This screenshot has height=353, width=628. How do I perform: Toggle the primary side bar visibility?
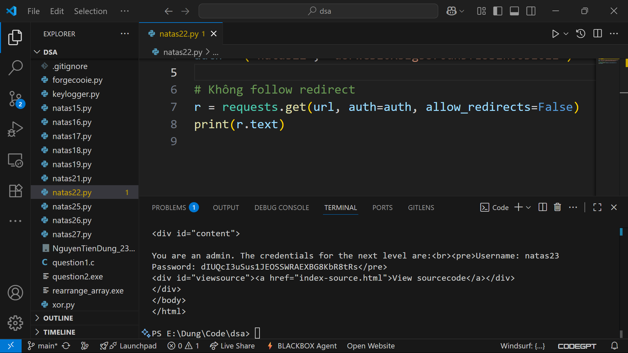click(497, 11)
